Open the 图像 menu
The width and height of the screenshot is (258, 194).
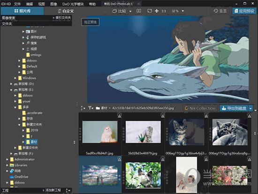[53, 4]
